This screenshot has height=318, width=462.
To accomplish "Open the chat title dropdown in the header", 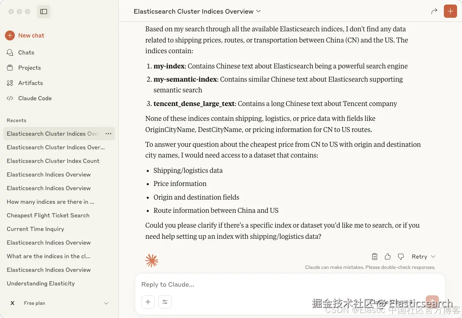I will (x=197, y=12).
